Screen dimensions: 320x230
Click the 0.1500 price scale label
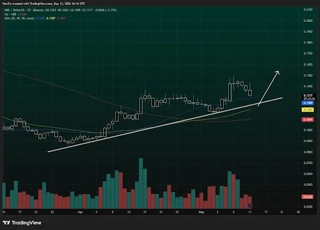[x=308, y=75]
